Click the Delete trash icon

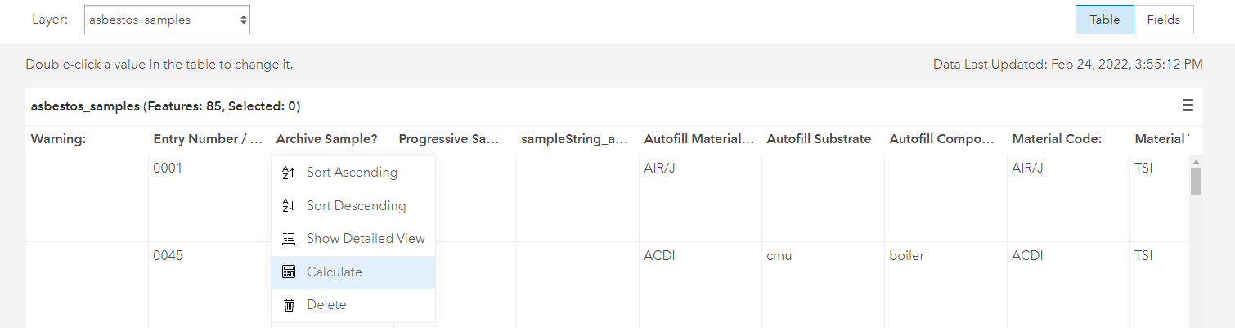pos(288,305)
